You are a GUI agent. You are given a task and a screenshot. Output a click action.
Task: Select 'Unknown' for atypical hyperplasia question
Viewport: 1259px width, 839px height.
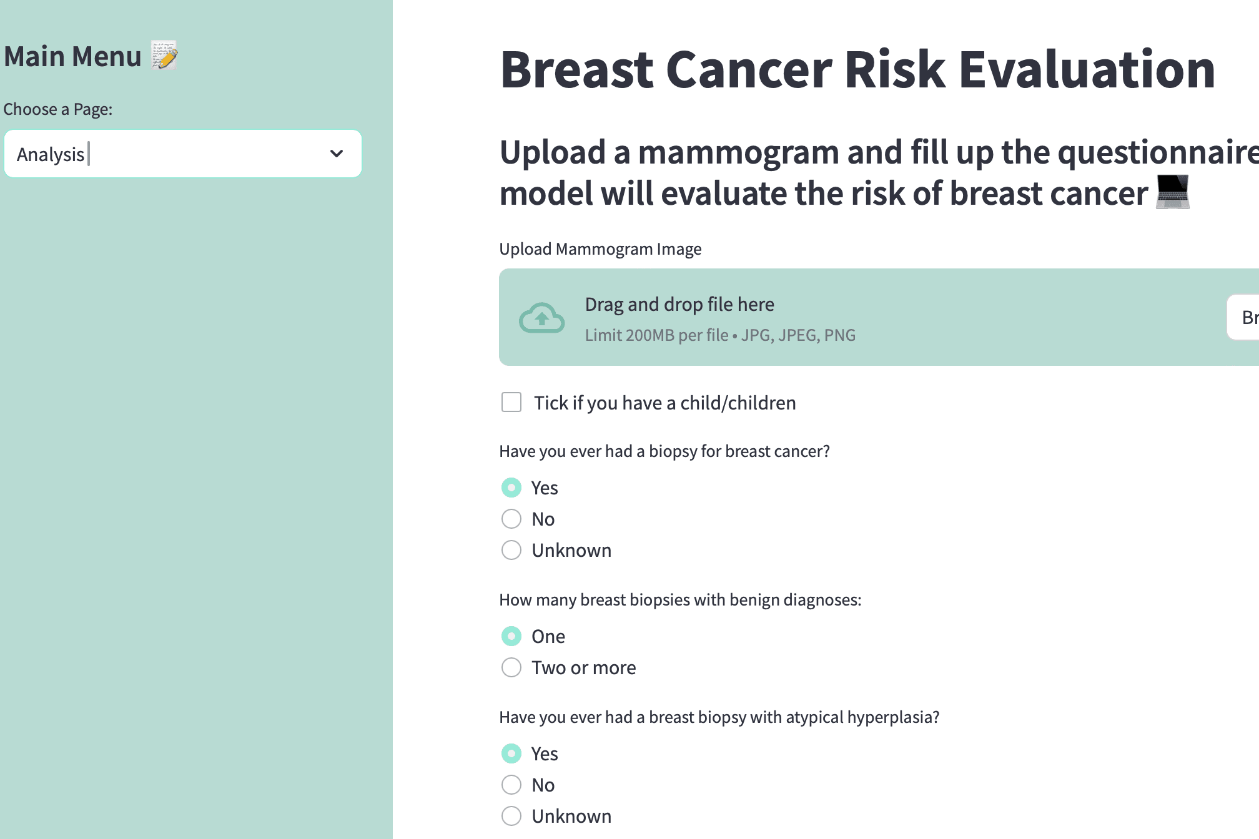click(511, 816)
